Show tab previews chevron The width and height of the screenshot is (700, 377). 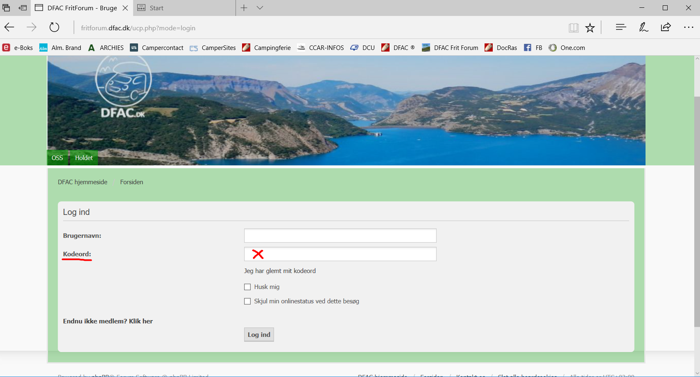(x=260, y=8)
